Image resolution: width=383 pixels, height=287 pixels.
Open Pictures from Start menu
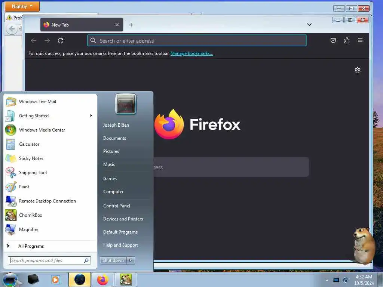point(111,151)
